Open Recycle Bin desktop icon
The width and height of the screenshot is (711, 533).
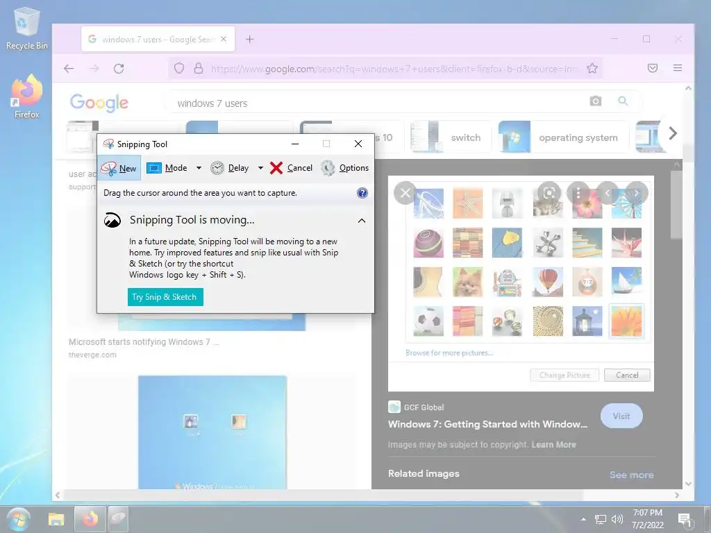click(x=27, y=28)
